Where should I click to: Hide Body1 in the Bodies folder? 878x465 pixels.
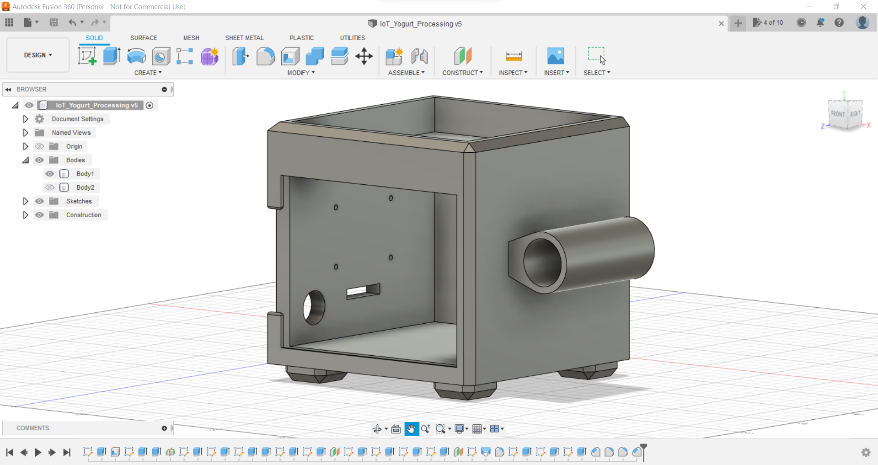point(49,174)
